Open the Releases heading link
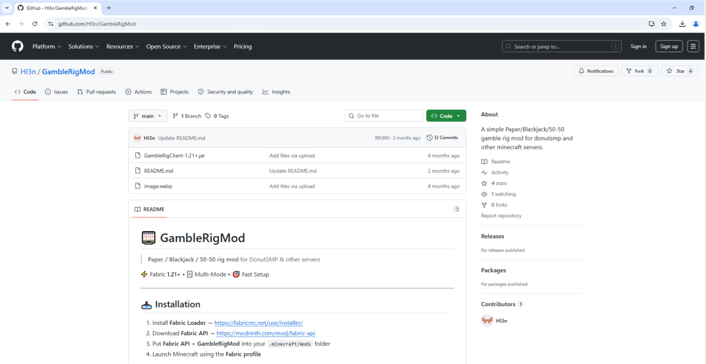Viewport: 706px width, 364px height. click(492, 237)
